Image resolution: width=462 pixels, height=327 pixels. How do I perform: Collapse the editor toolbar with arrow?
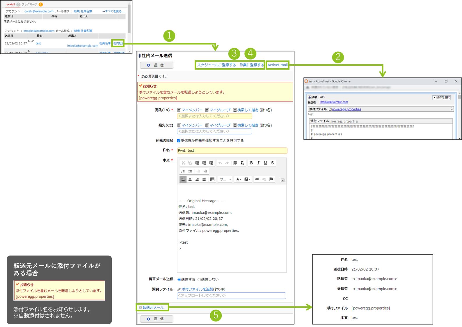282,180
